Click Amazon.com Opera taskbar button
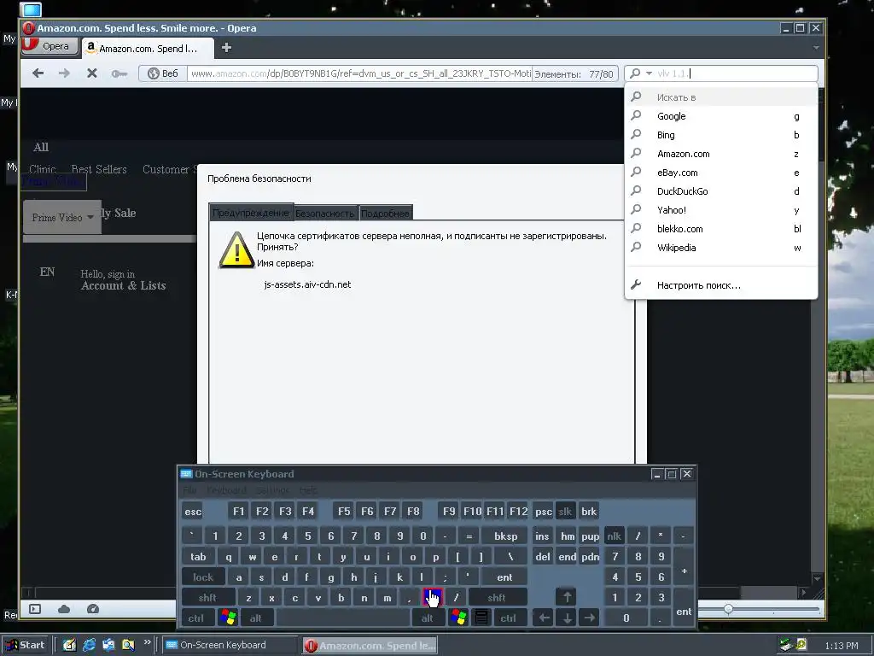 pyautogui.click(x=370, y=646)
